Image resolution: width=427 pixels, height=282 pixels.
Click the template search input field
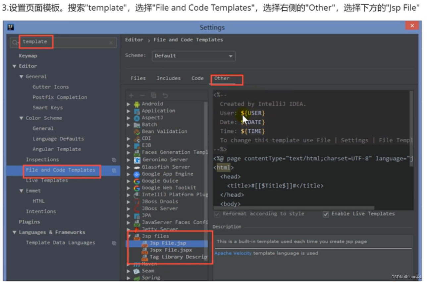point(63,42)
